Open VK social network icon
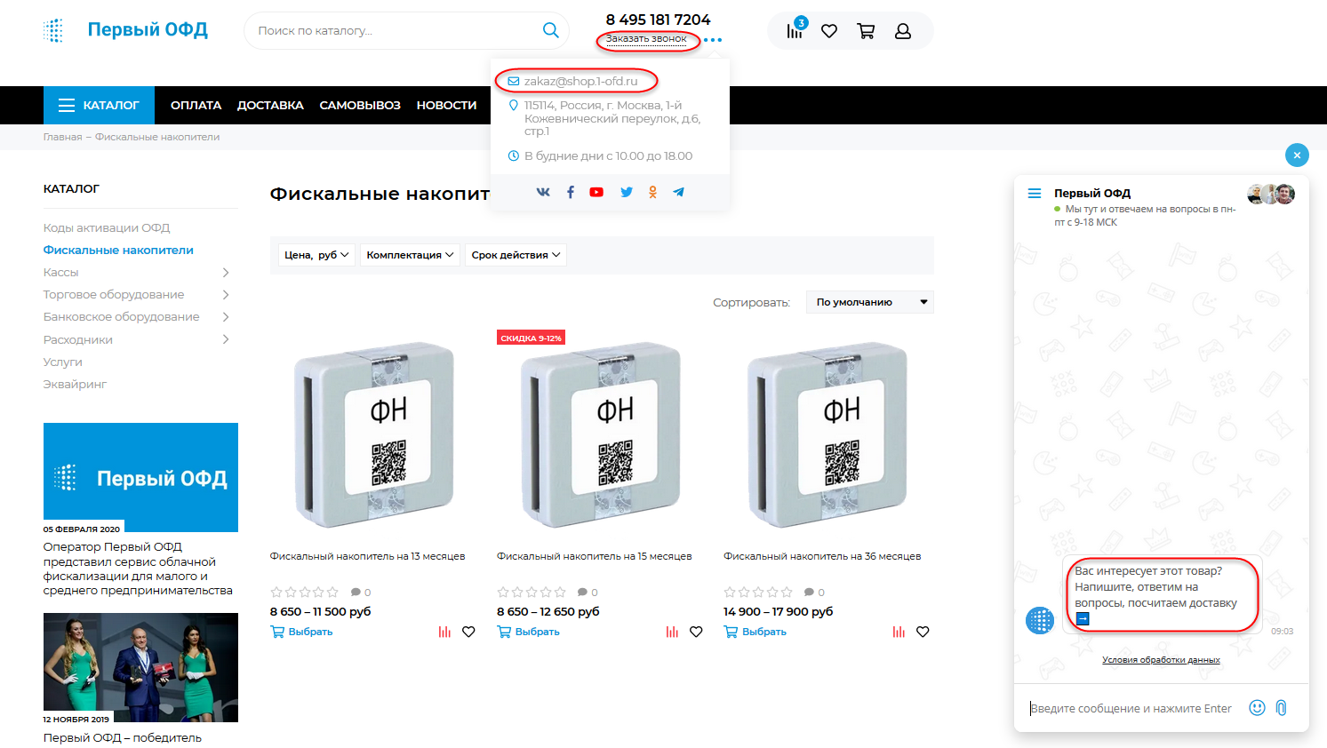The width and height of the screenshot is (1327, 748). pyautogui.click(x=543, y=192)
